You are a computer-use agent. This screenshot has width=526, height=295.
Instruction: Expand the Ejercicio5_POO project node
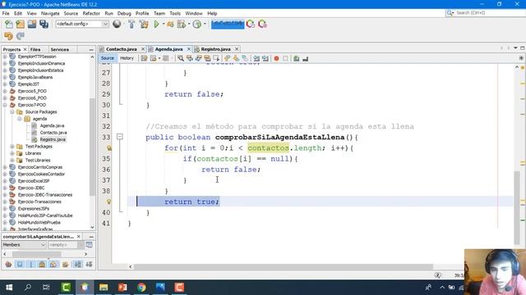[x=5, y=91]
